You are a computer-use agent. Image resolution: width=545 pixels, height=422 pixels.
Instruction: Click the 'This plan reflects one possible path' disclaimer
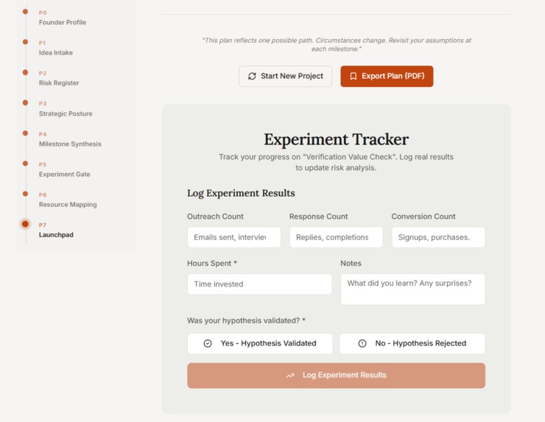[x=336, y=44]
